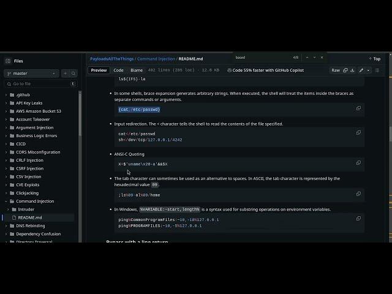This screenshot has width=392, height=294.
Task: Collapse the Files side panel icon
Action: (x=7, y=61)
